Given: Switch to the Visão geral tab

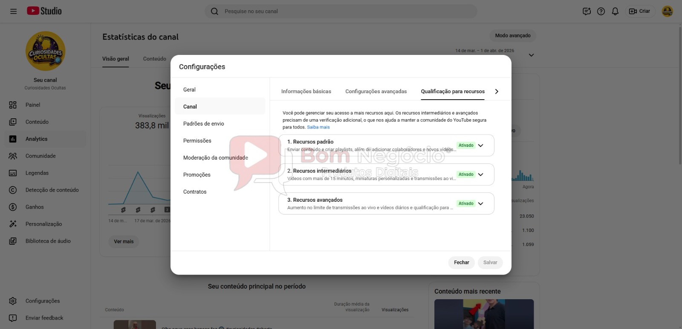Looking at the screenshot, I should pyautogui.click(x=116, y=59).
